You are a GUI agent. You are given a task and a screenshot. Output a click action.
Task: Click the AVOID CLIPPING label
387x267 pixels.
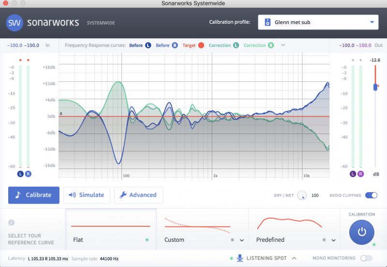point(345,195)
